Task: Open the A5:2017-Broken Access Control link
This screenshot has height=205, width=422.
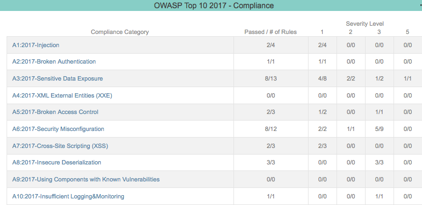Action: [55, 112]
